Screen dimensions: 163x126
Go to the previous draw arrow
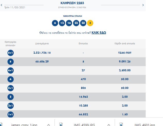2,5
